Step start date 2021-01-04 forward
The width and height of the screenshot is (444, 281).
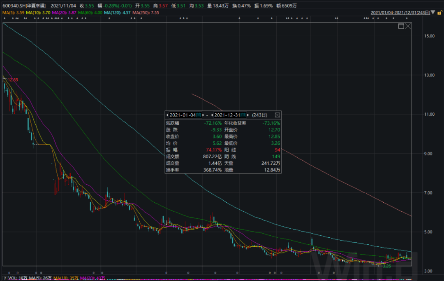click(x=203, y=115)
